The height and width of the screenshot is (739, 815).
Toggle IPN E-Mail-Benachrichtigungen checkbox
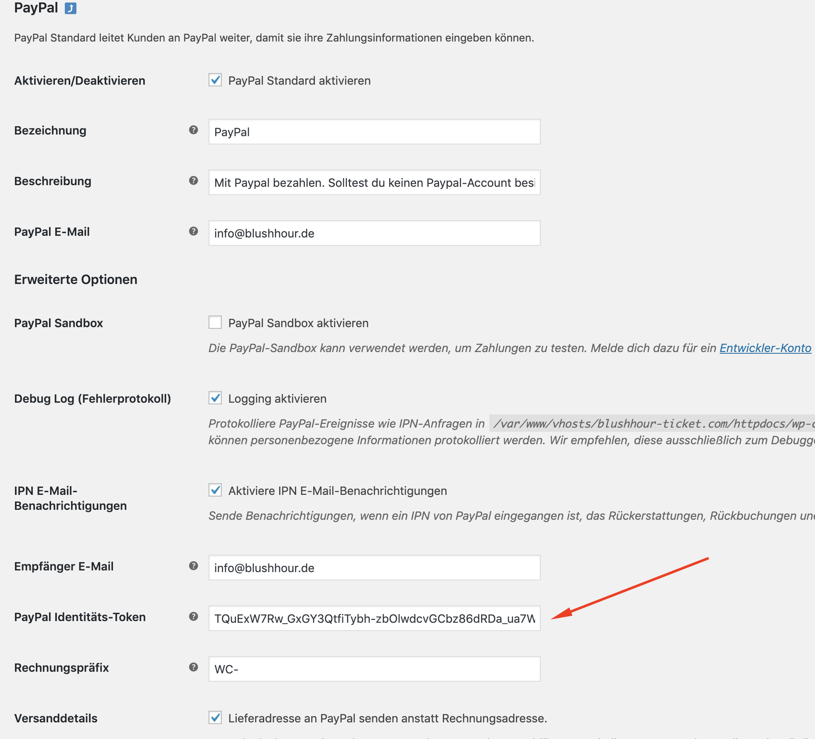coord(215,490)
